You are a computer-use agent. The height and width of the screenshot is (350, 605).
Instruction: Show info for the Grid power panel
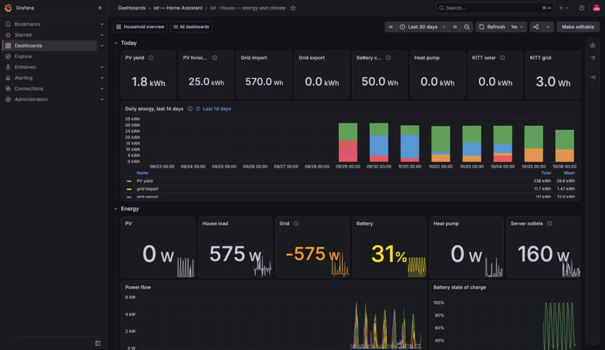coord(296,224)
